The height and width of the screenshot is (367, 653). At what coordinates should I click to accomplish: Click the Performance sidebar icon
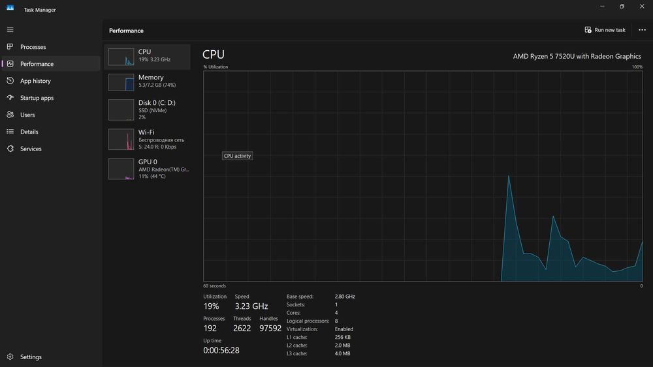coord(10,64)
